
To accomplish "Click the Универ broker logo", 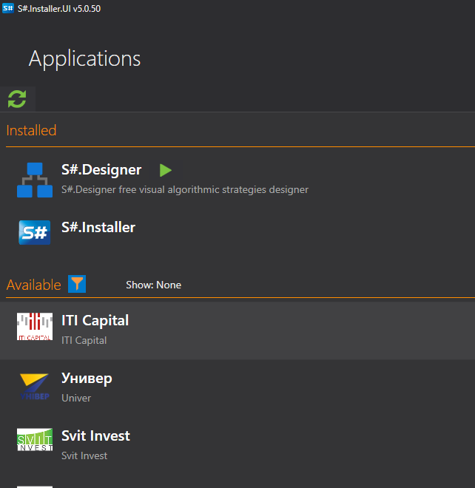I will click(35, 386).
